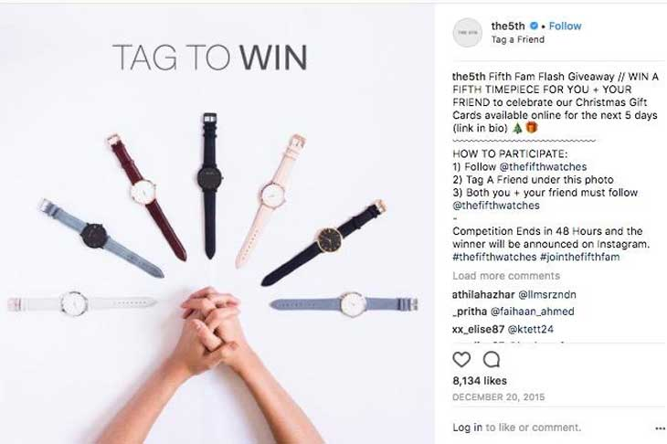
Task: Click the blue verified badge
Action: coord(534,26)
